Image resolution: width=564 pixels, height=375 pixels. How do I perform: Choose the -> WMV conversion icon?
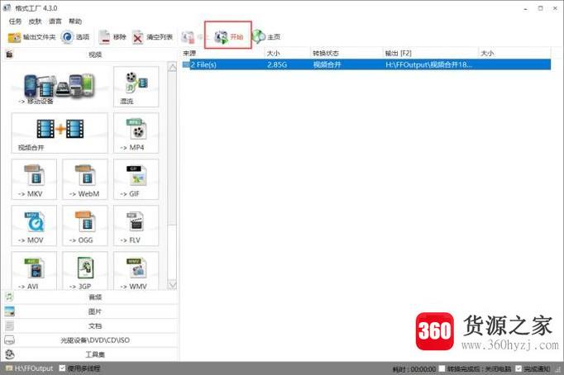coord(136,271)
